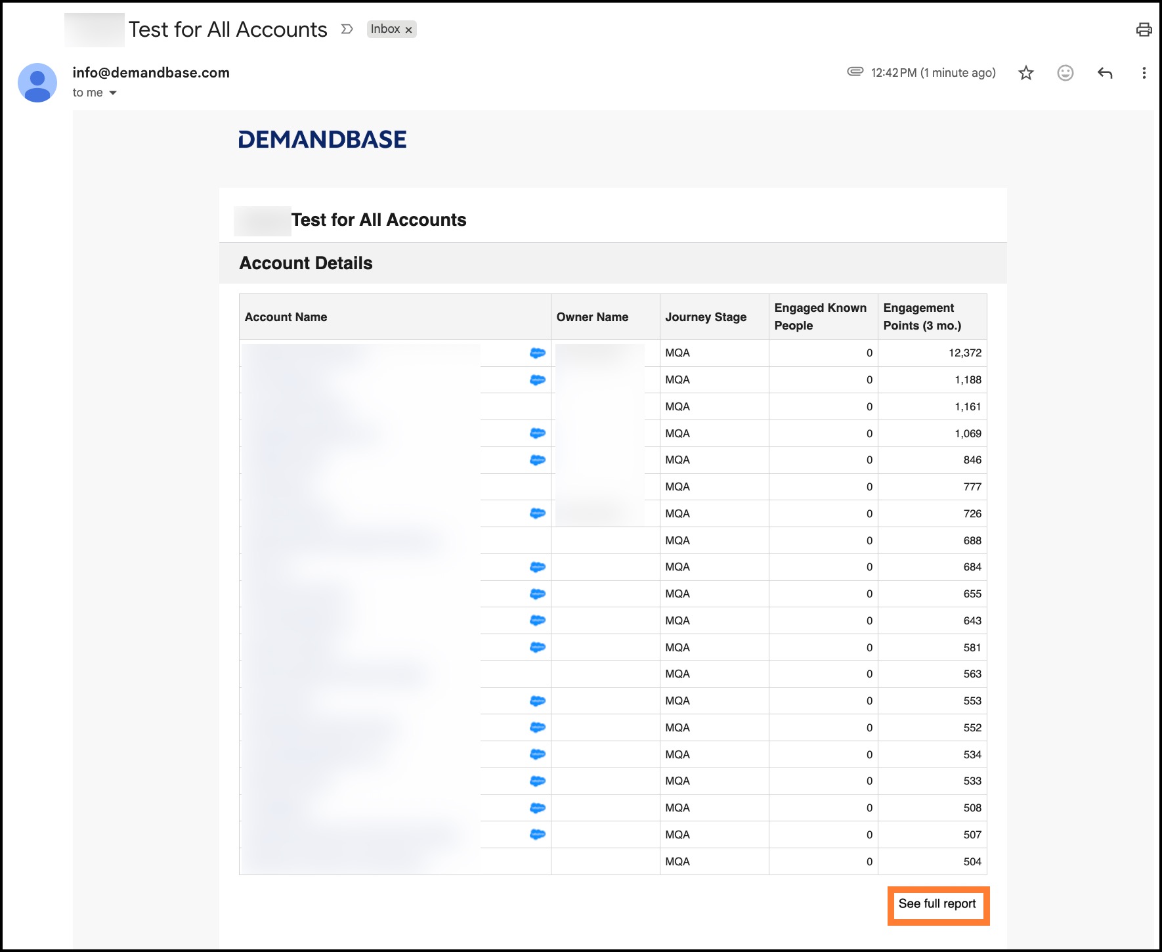Click the sender avatar icon
Screen dimensions: 1162x952
37,83
